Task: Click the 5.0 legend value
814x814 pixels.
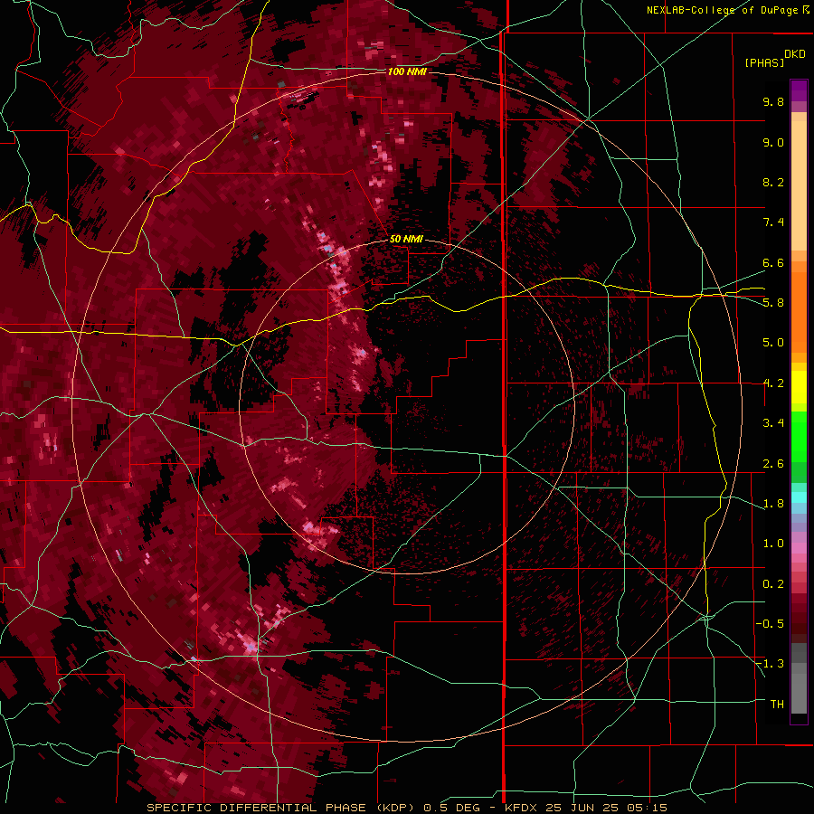Action: [x=773, y=343]
